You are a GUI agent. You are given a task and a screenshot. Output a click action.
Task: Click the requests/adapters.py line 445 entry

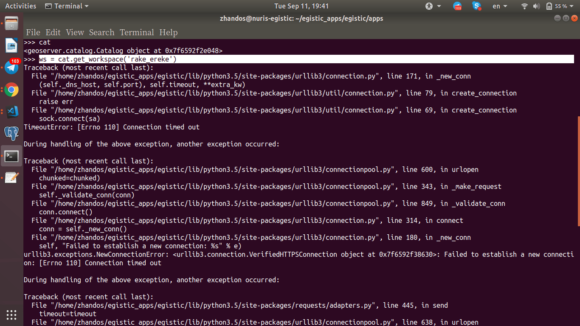239,305
